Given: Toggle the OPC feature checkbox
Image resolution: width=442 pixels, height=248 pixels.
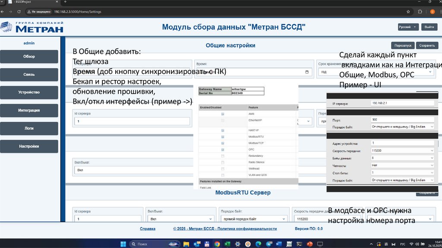Looking at the screenshot, I should pos(223,149).
